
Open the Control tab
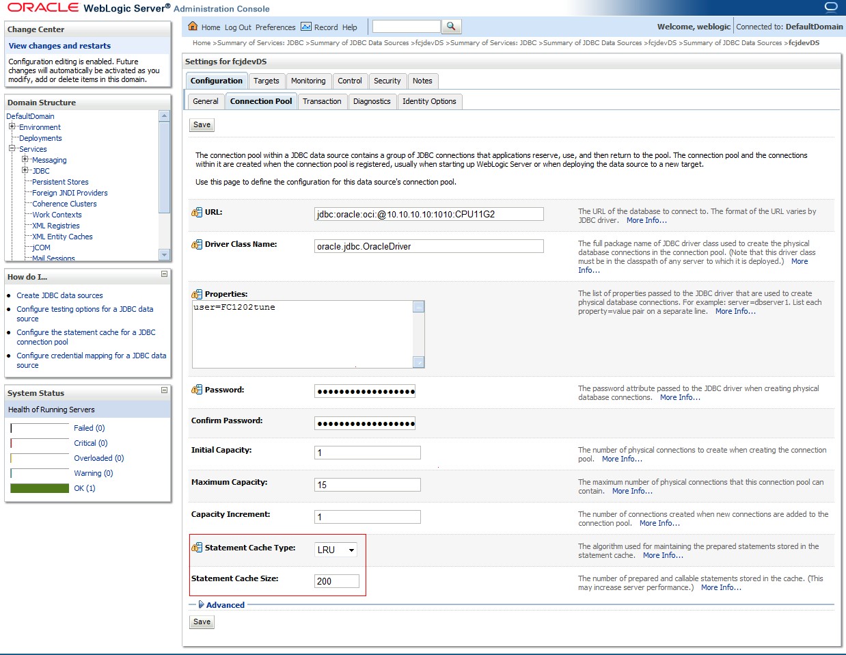350,81
